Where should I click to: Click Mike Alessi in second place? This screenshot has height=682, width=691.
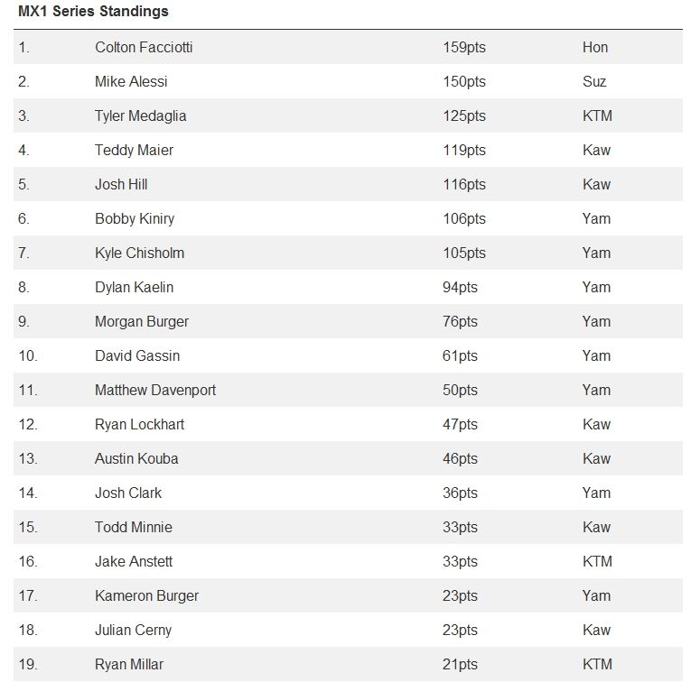pos(131,81)
